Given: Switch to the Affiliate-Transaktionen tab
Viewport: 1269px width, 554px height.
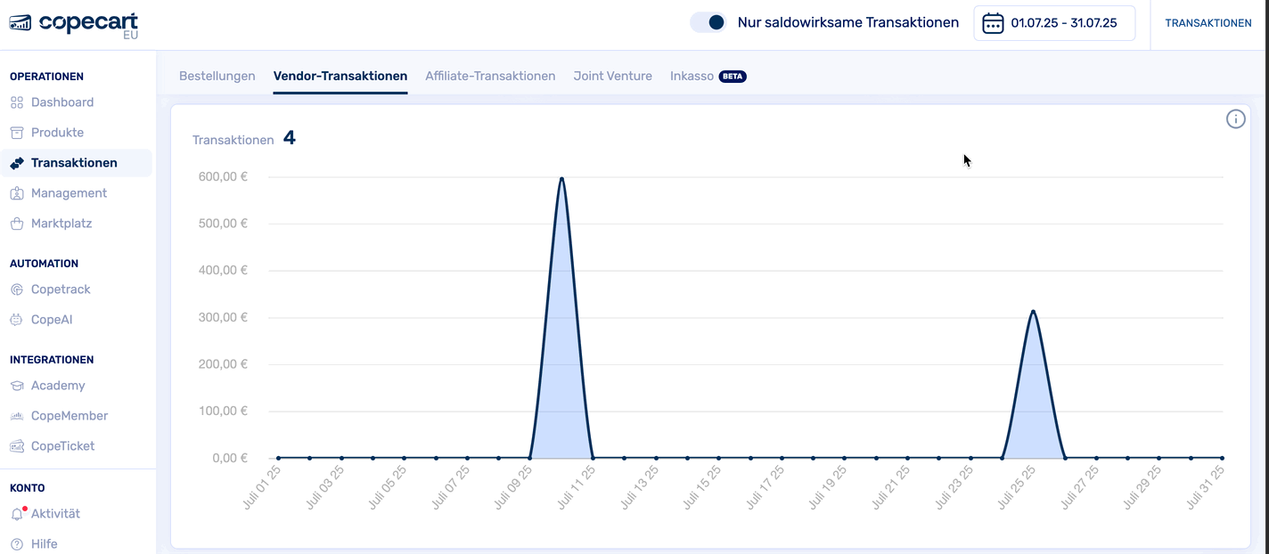Looking at the screenshot, I should click(490, 77).
